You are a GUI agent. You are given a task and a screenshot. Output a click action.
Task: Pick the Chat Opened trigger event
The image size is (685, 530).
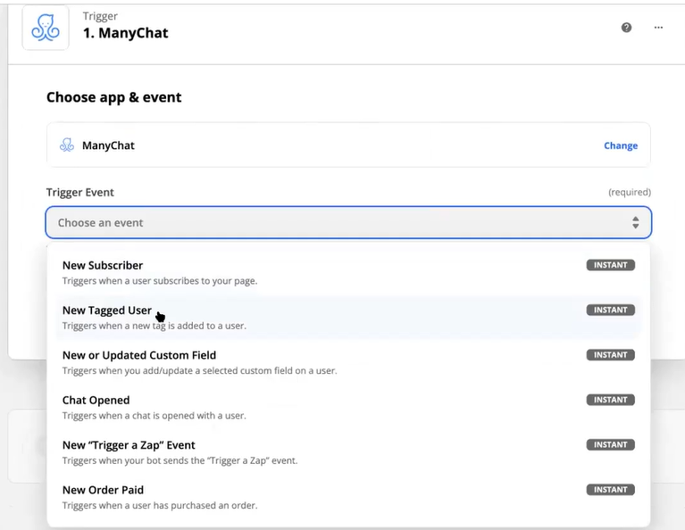348,408
